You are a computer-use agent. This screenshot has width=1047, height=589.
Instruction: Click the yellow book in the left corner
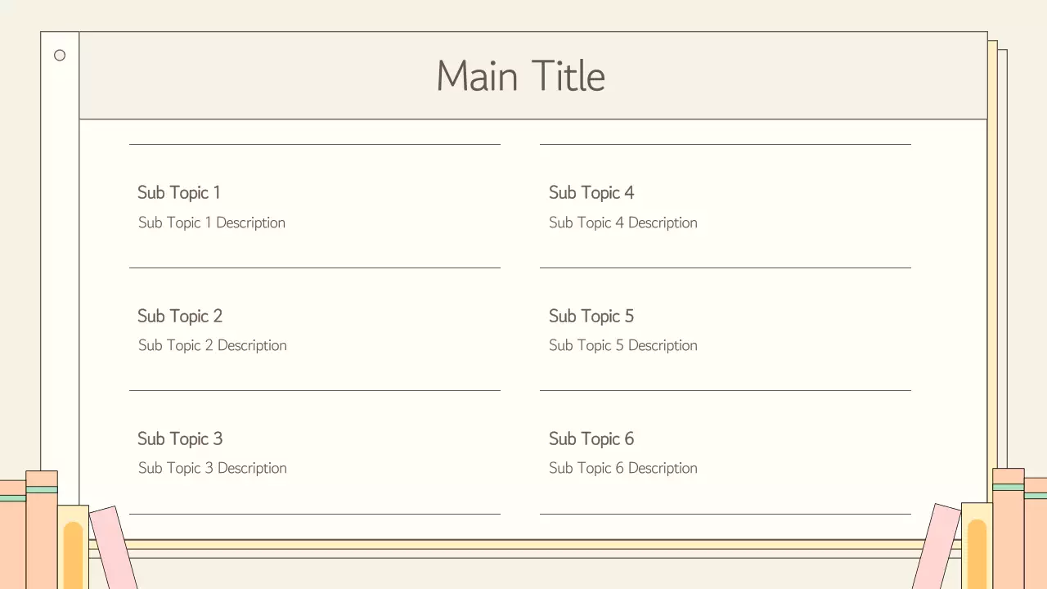pos(73,548)
